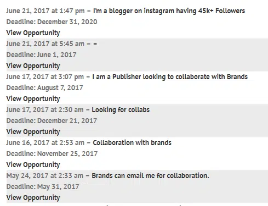Click the Deadline: December 31, 2020 text
Viewport: 268px width, 206px height.
(52, 22)
